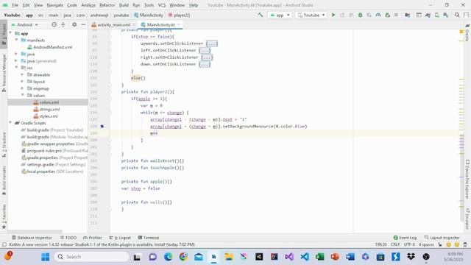Open the Youtube device selector dropdown
The width and height of the screenshot is (471, 265).
point(311,15)
